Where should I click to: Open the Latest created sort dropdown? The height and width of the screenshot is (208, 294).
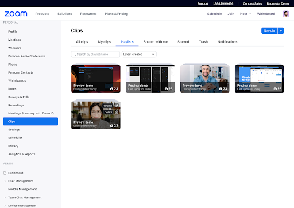(139, 55)
